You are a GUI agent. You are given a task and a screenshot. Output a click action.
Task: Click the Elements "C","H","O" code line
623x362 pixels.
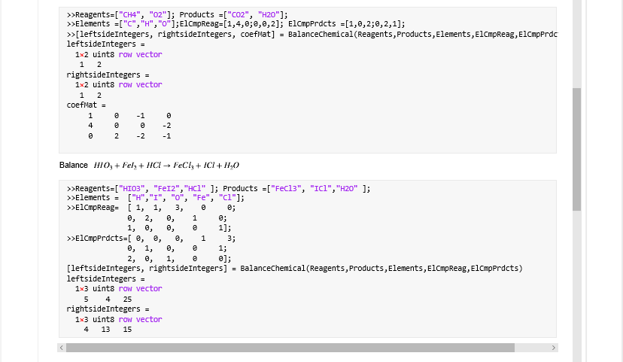coord(236,24)
